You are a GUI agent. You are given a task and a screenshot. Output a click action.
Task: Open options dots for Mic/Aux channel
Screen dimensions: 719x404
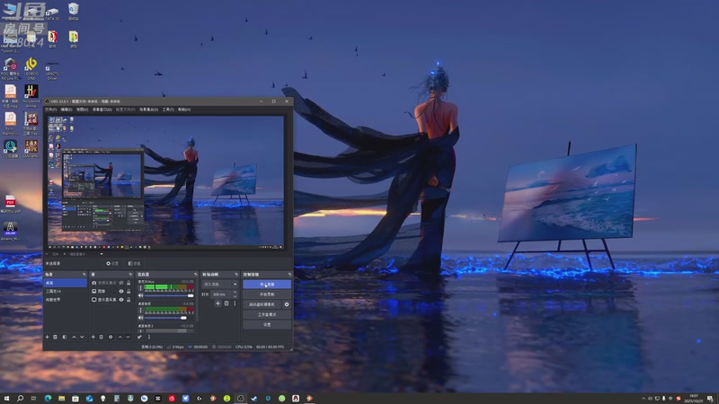(140, 288)
